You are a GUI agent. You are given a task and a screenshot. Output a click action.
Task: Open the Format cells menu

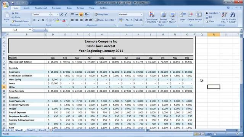(x=199, y=17)
